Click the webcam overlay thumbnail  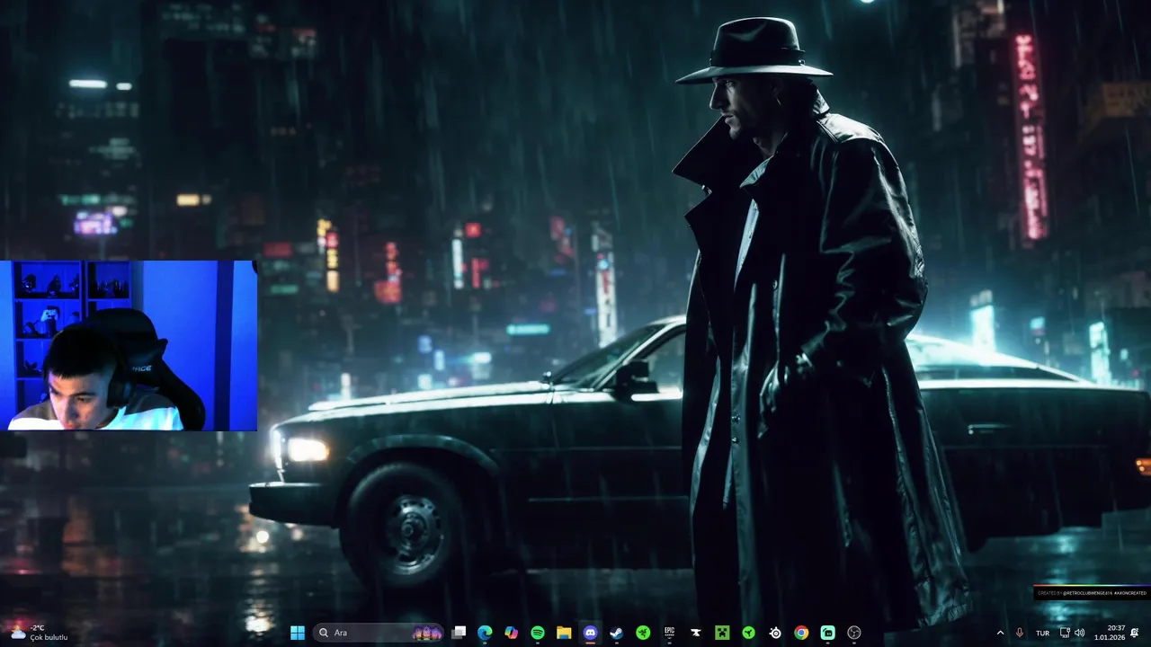(x=129, y=346)
